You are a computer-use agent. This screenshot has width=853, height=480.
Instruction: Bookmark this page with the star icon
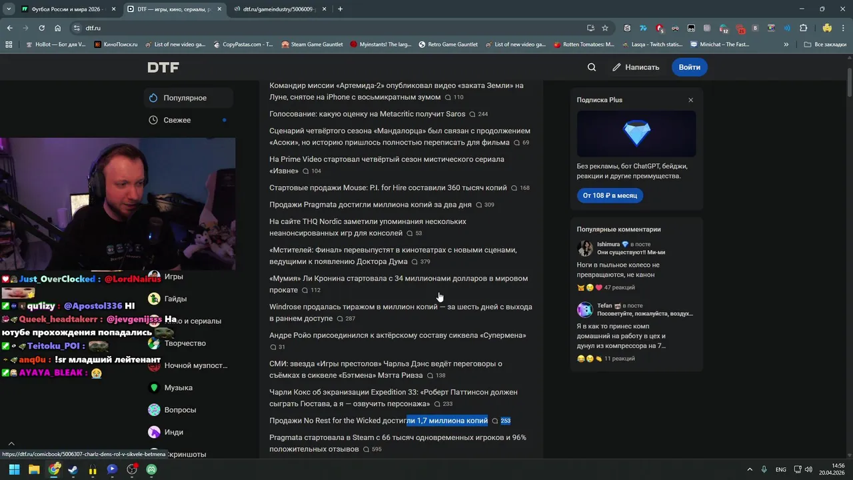click(x=604, y=28)
